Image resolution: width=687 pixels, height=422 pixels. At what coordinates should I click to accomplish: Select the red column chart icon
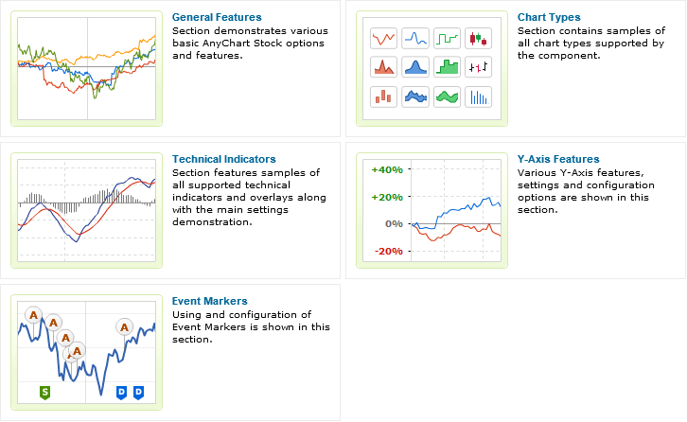(383, 97)
